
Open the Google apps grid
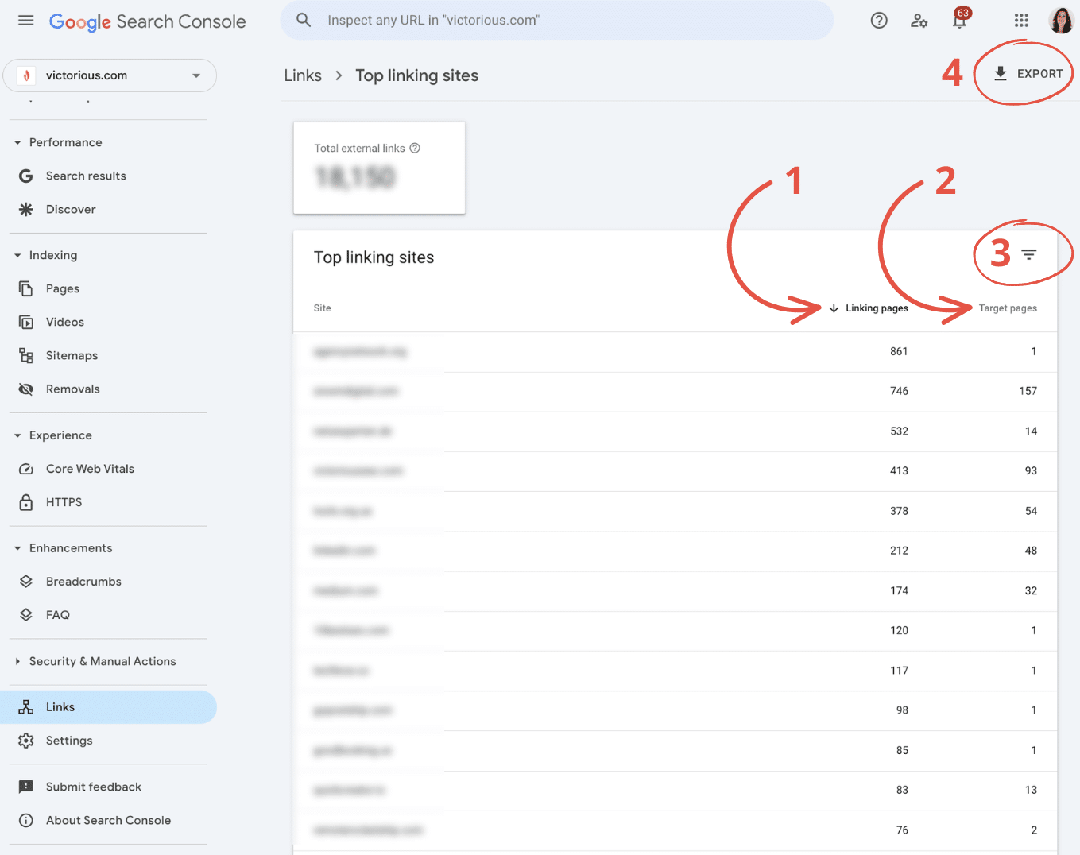tap(1021, 21)
